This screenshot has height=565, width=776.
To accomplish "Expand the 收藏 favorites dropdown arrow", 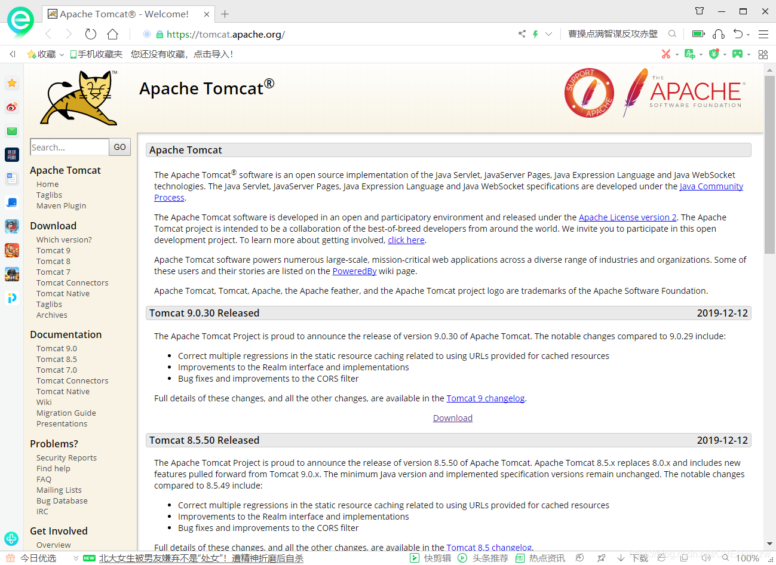I will click(61, 54).
